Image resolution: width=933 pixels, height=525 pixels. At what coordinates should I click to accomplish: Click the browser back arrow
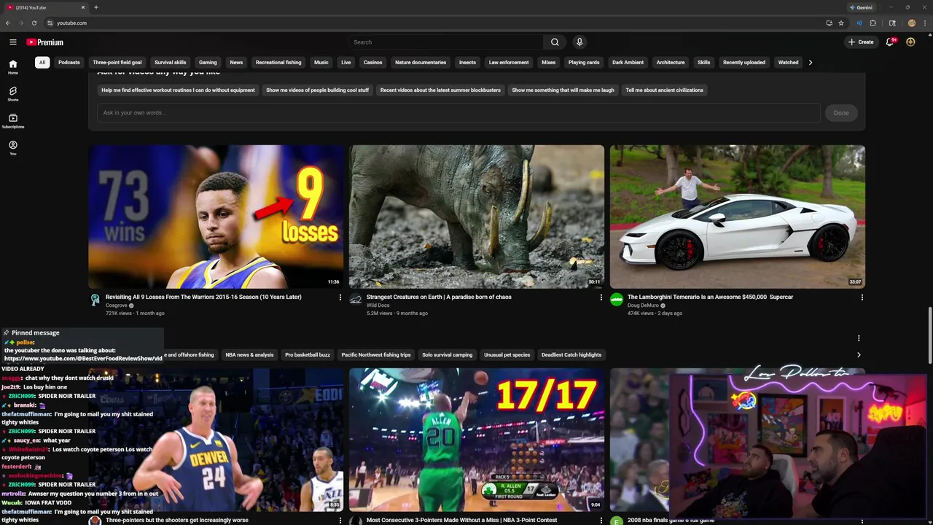(x=8, y=23)
